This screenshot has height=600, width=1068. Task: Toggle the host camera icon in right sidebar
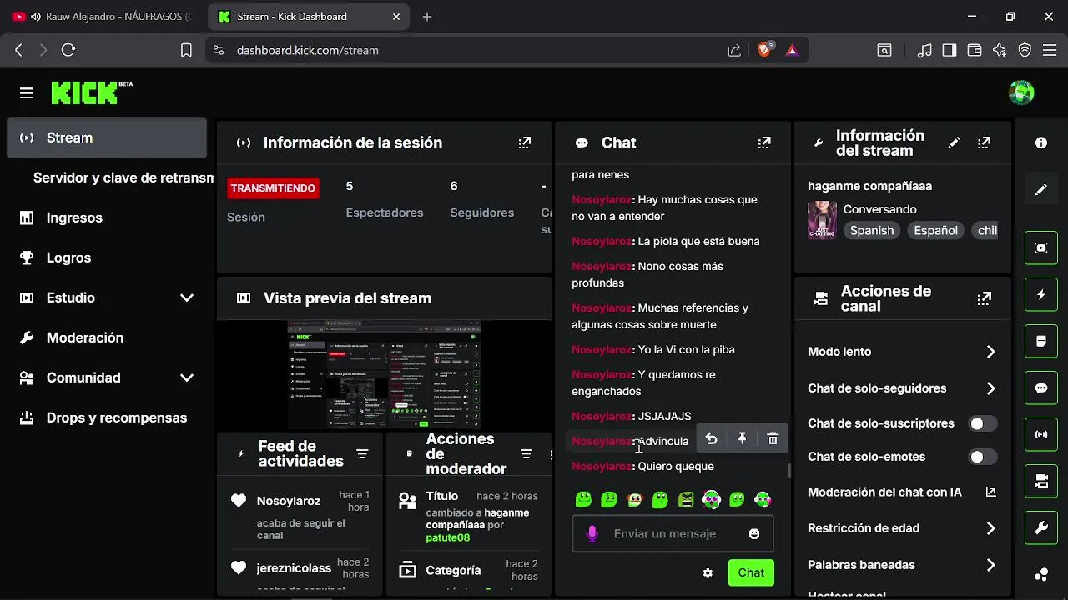pos(1041,481)
